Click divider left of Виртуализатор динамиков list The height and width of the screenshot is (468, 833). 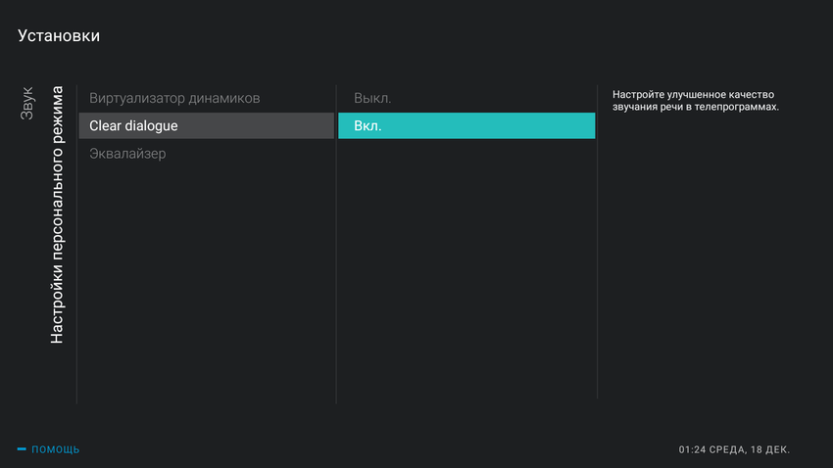click(x=77, y=245)
